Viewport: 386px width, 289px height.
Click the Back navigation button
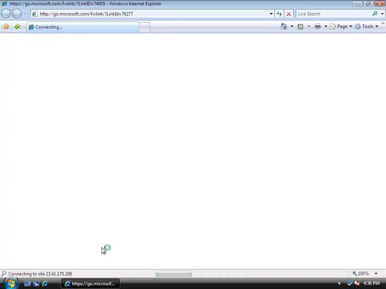tap(6, 14)
